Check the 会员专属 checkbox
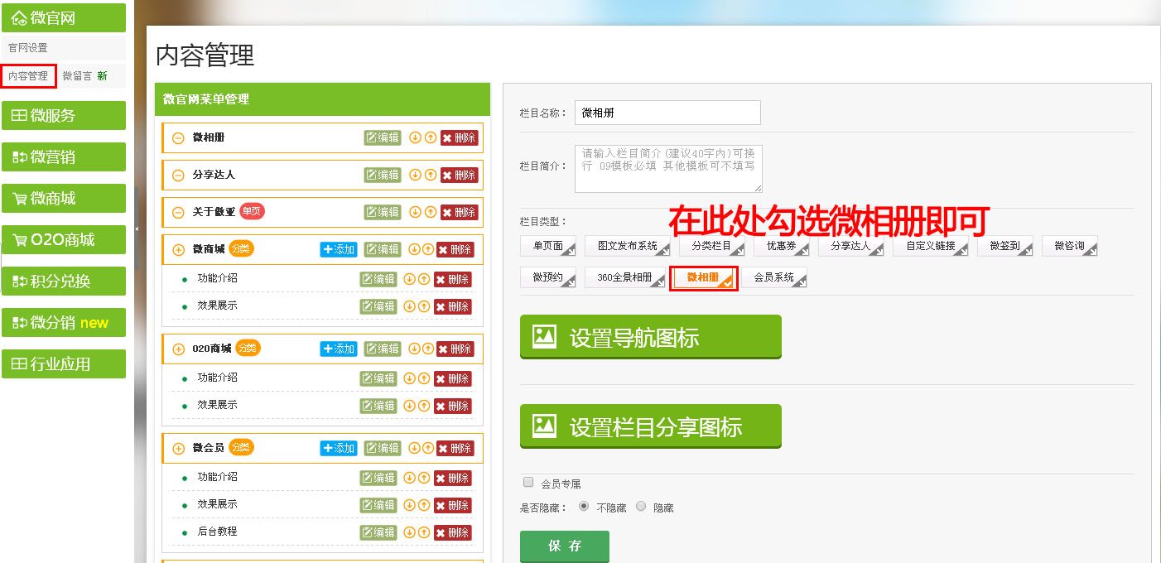This screenshot has width=1161, height=563. tap(528, 482)
